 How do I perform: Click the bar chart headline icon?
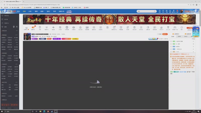(161, 27)
